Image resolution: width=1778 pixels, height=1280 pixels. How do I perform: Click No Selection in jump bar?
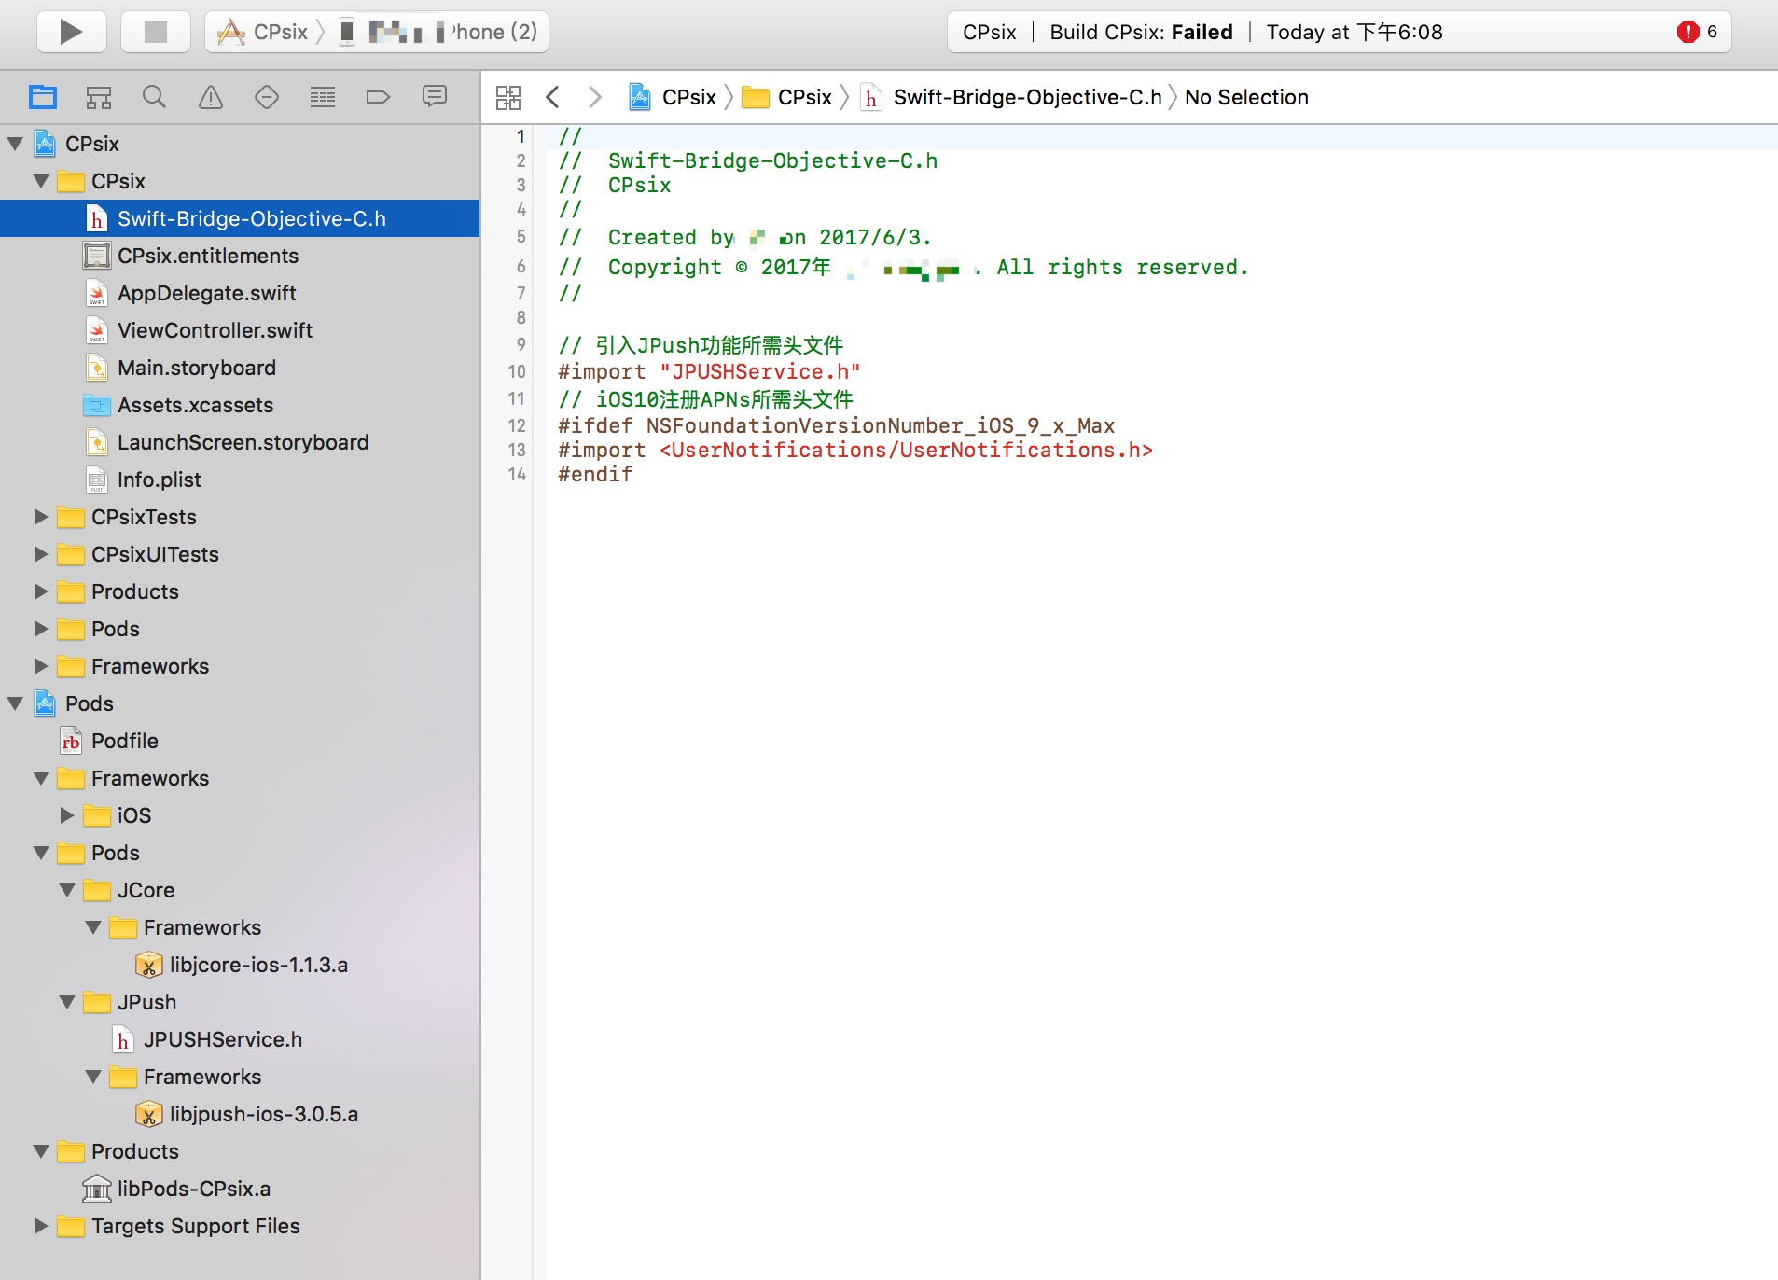click(1246, 97)
